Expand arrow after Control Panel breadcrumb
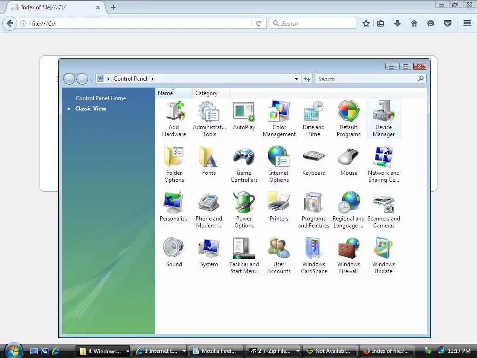The image size is (477, 358). pos(153,79)
